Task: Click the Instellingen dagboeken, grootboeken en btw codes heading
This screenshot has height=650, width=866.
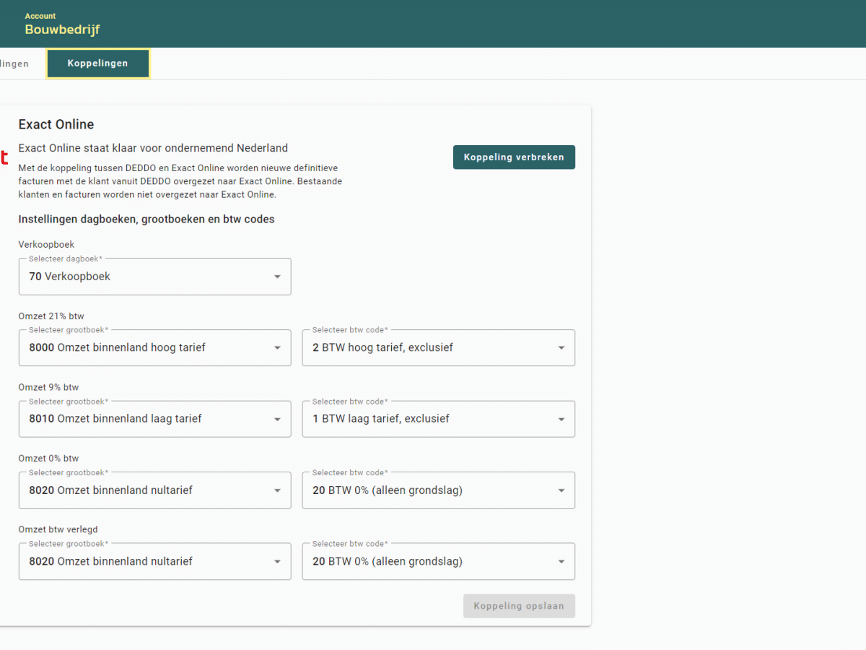Action: (x=146, y=219)
